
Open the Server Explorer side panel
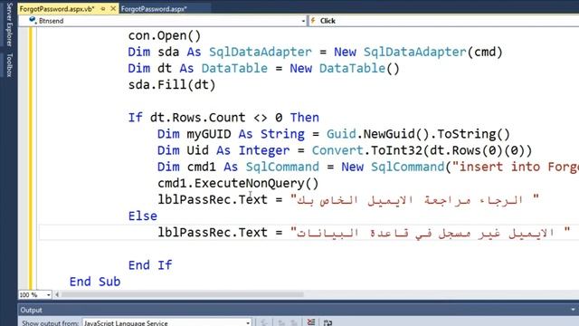(x=9, y=24)
